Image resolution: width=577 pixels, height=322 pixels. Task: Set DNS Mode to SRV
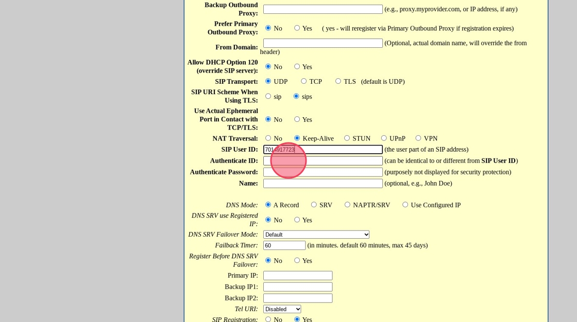point(314,204)
